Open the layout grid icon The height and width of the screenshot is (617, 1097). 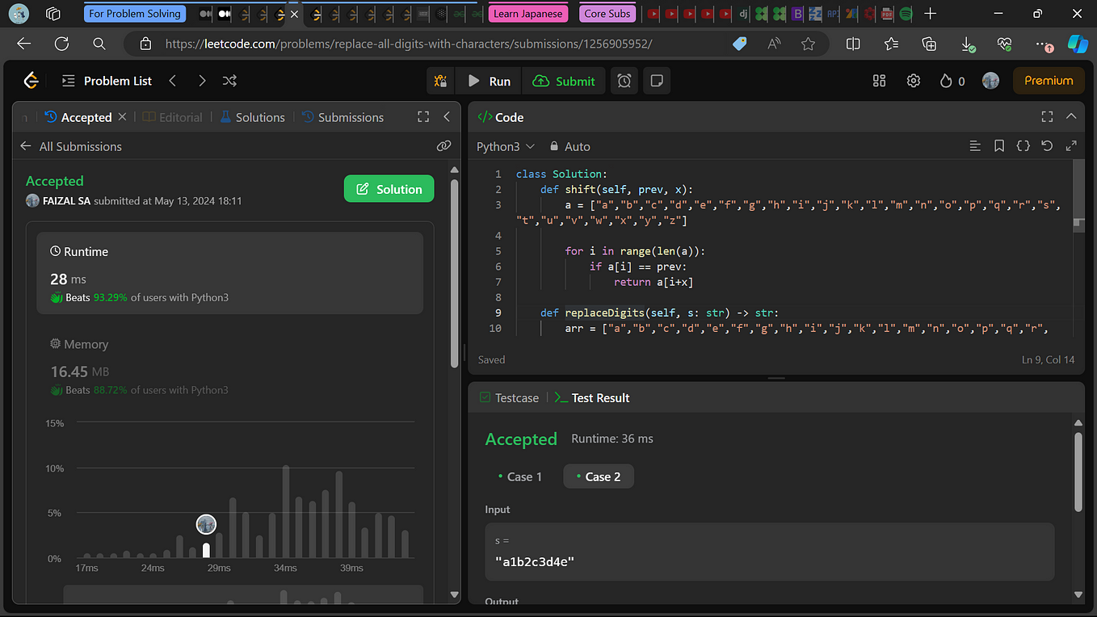click(880, 81)
